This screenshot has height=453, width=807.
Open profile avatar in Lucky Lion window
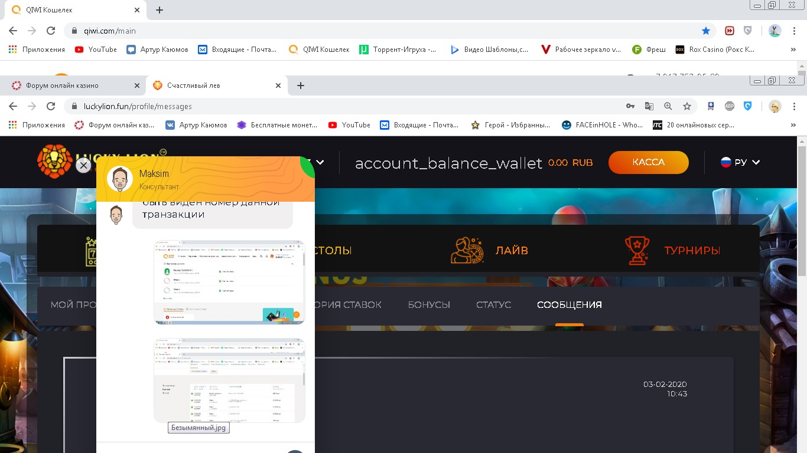tap(775, 106)
